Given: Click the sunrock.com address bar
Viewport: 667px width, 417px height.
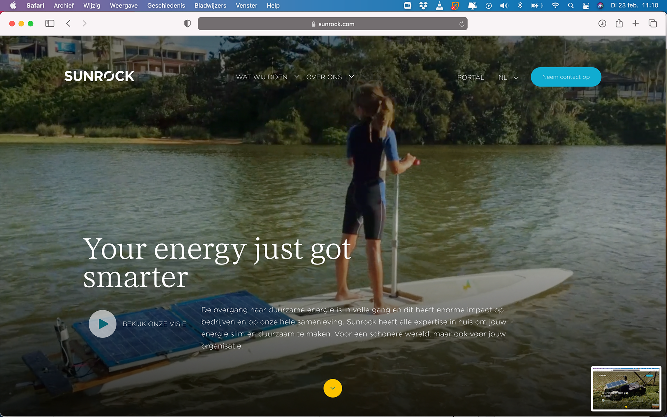Looking at the screenshot, I should pos(332,24).
